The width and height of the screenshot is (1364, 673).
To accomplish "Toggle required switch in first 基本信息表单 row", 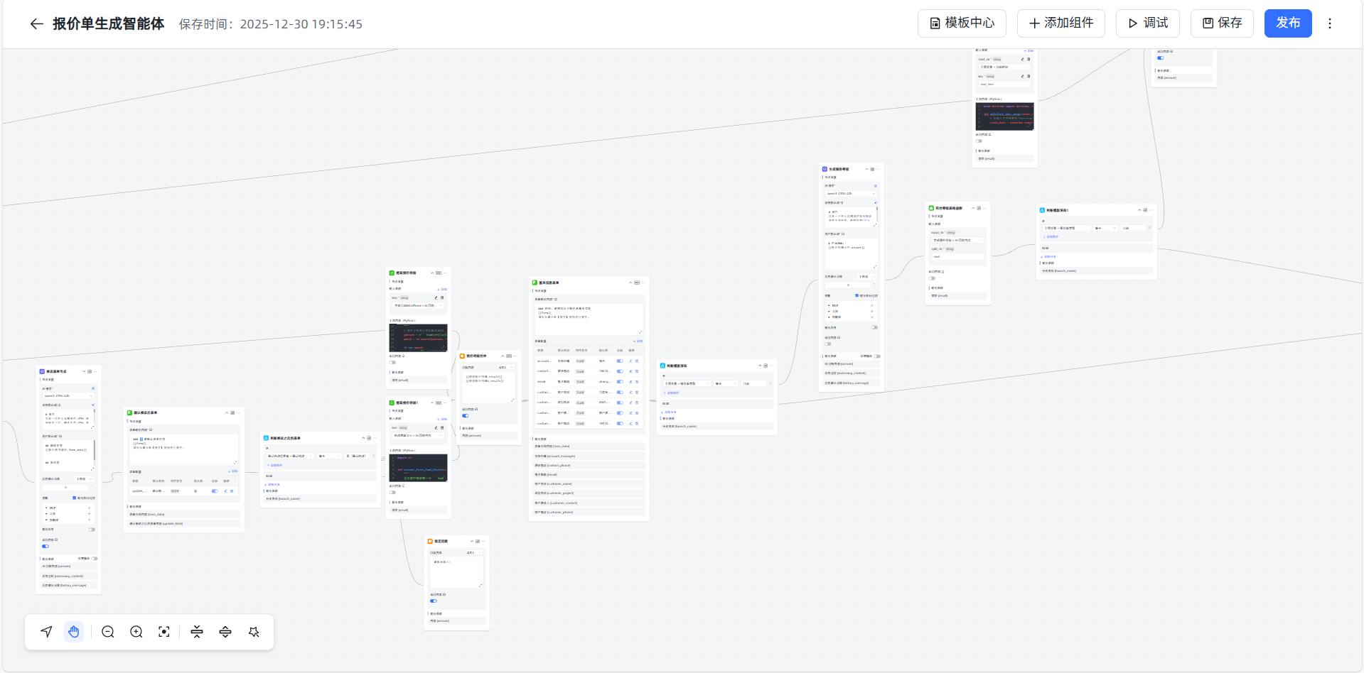I will pyautogui.click(x=620, y=361).
